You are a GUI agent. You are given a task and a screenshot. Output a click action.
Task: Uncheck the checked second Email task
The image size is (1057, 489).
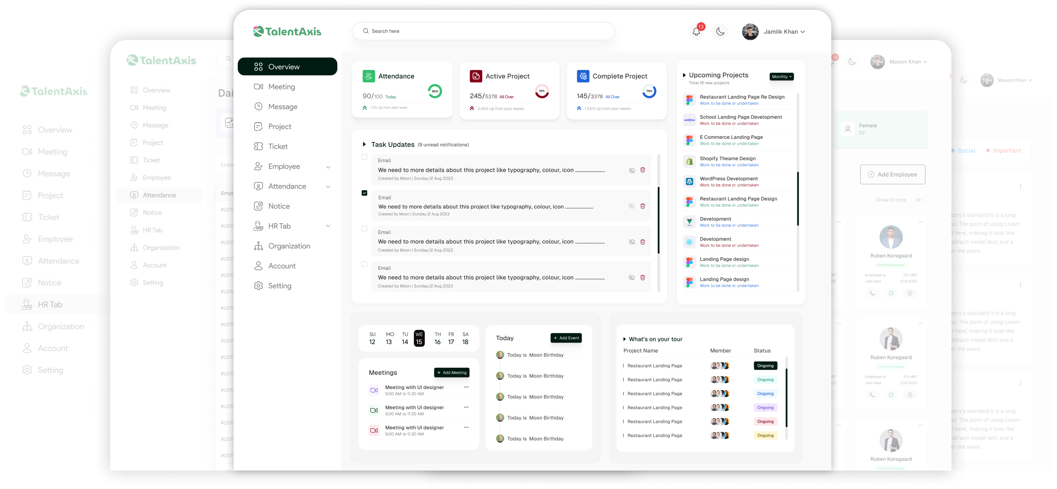[364, 193]
